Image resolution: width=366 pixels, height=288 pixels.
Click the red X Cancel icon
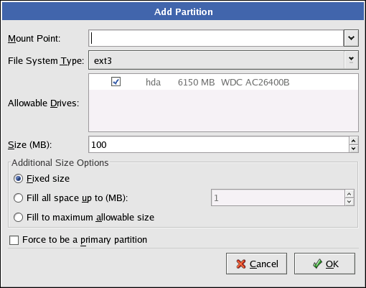[241, 264]
